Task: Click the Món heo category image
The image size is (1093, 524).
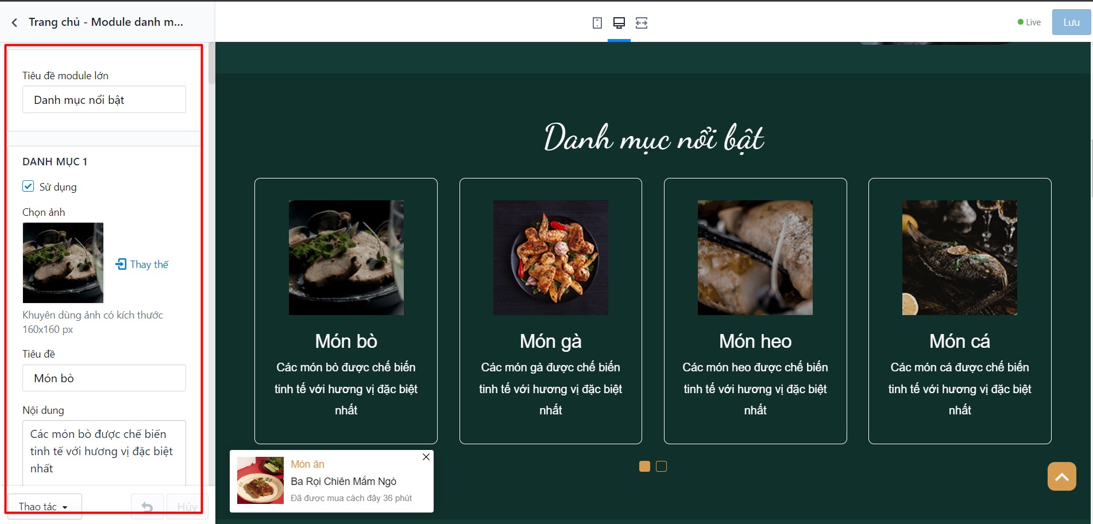Action: click(x=755, y=258)
